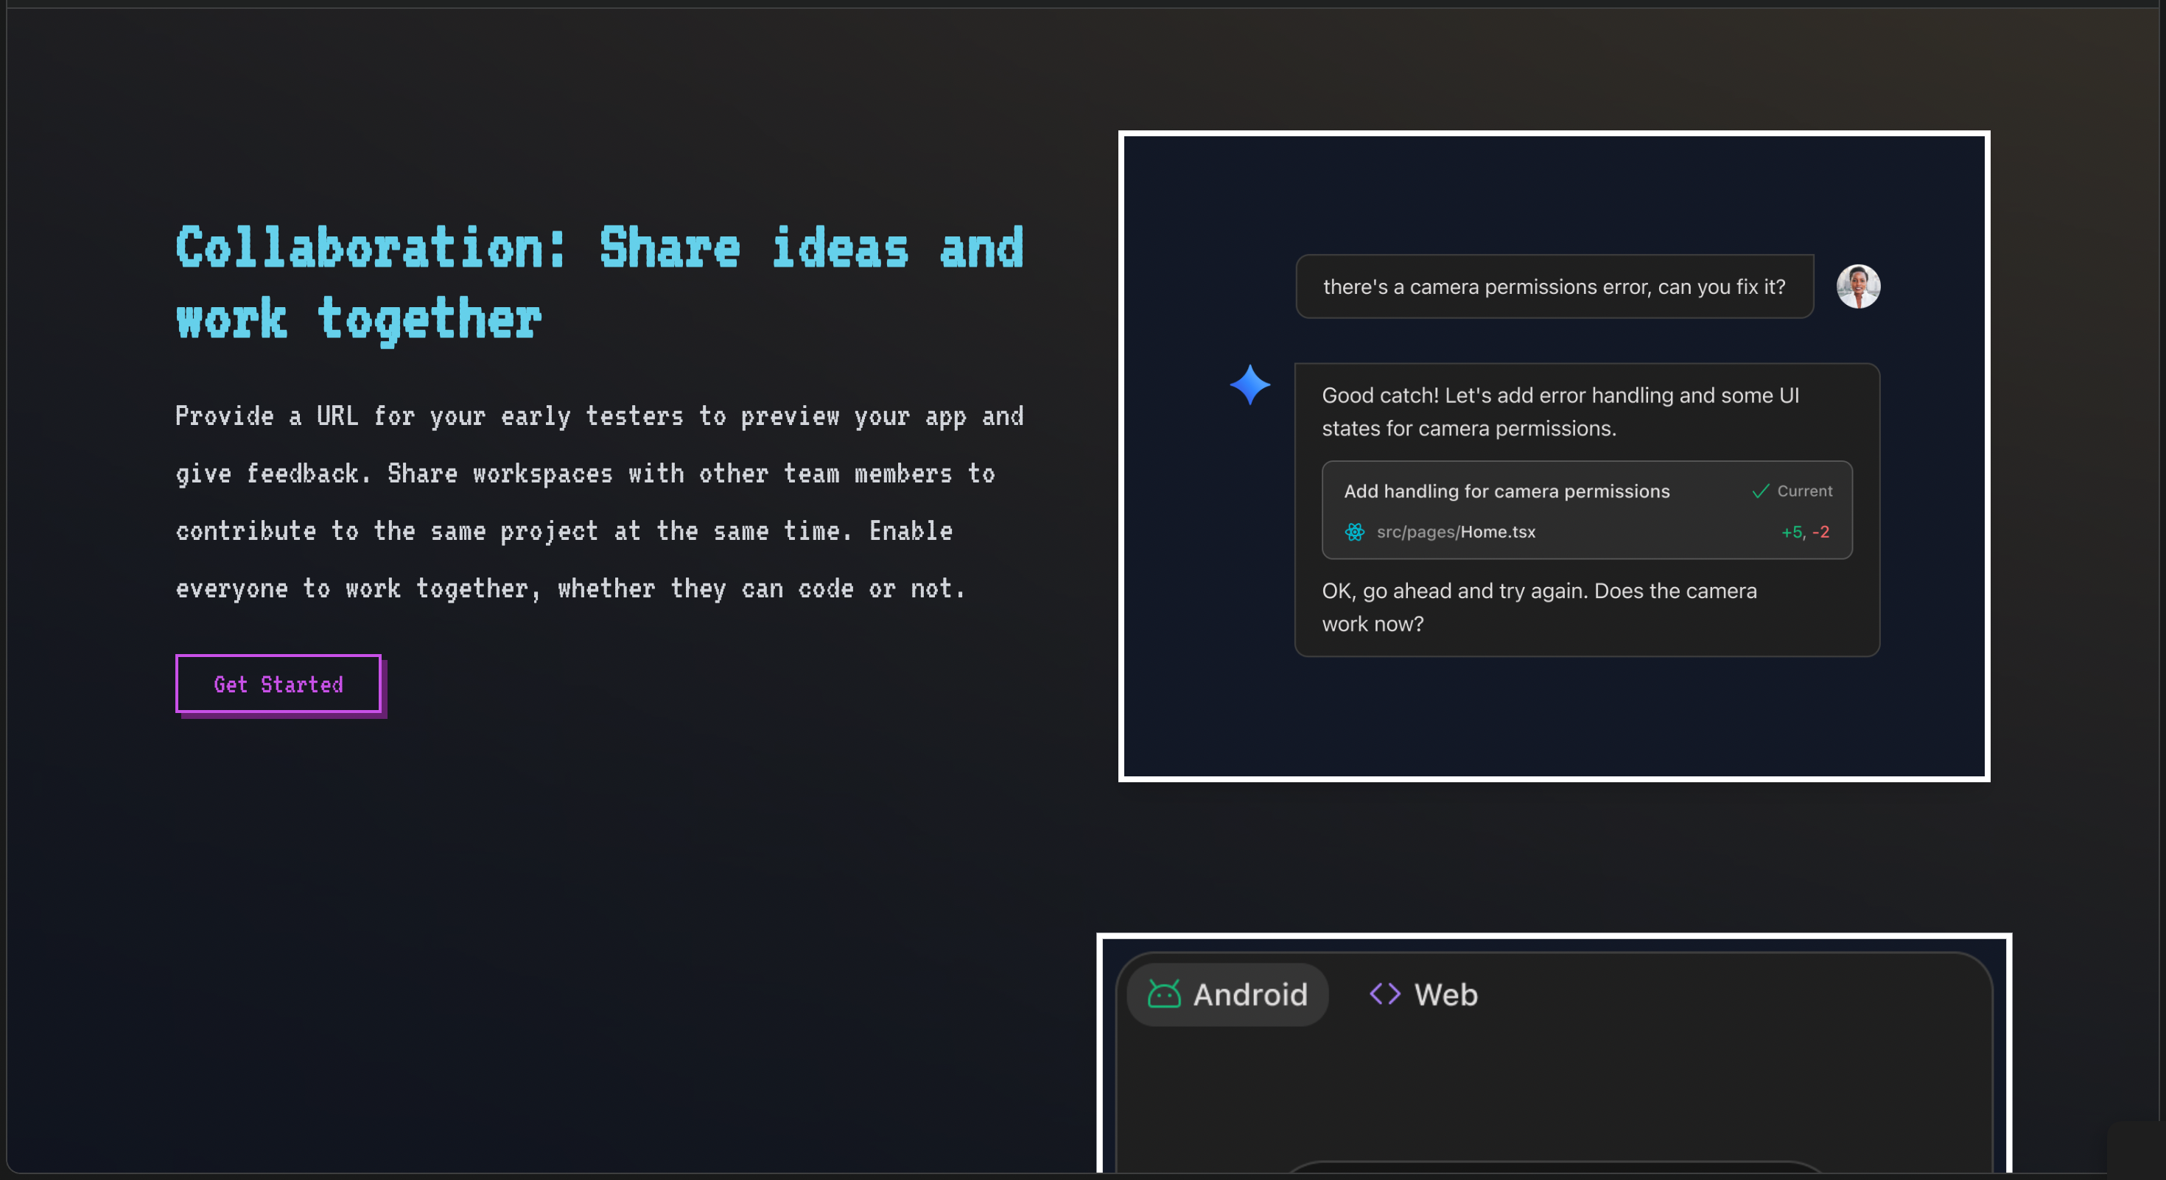
Task: Open the src/pages/Home.tsx file path
Action: 1456,532
